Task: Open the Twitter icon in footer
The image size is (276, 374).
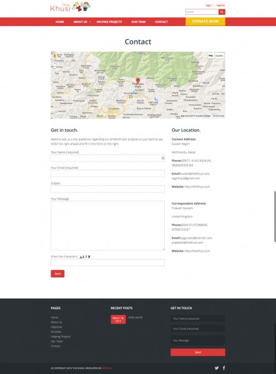Action: [217, 368]
